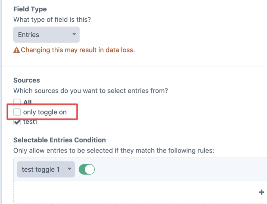Screen dimensions: 267x204
Task: Click the "Which sources do you want" instruction text
Action: coord(90,90)
